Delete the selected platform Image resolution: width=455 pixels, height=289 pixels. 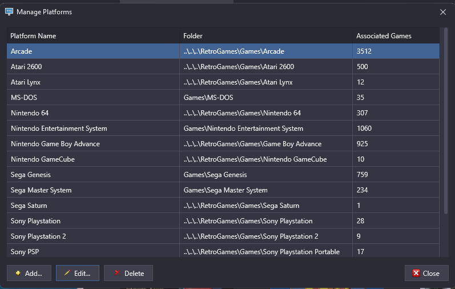tap(128, 273)
